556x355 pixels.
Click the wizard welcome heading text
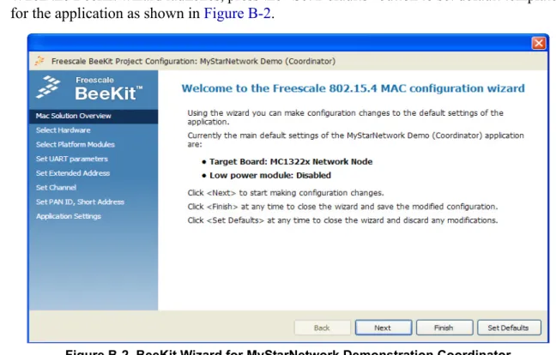pos(353,88)
